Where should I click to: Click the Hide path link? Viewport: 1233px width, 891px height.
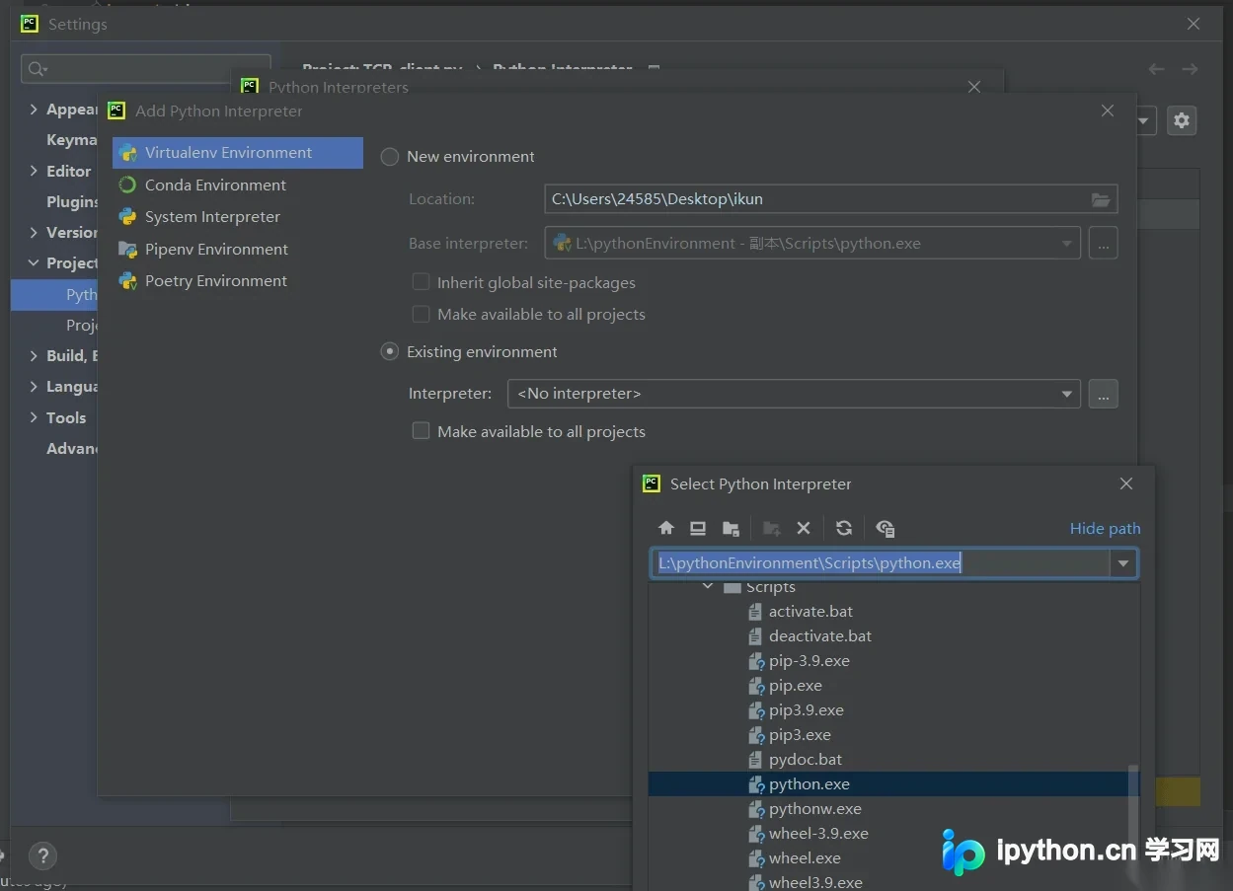1105,529
